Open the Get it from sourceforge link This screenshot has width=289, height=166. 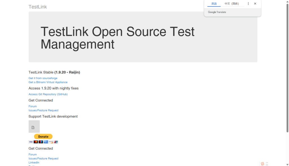[x=43, y=78]
